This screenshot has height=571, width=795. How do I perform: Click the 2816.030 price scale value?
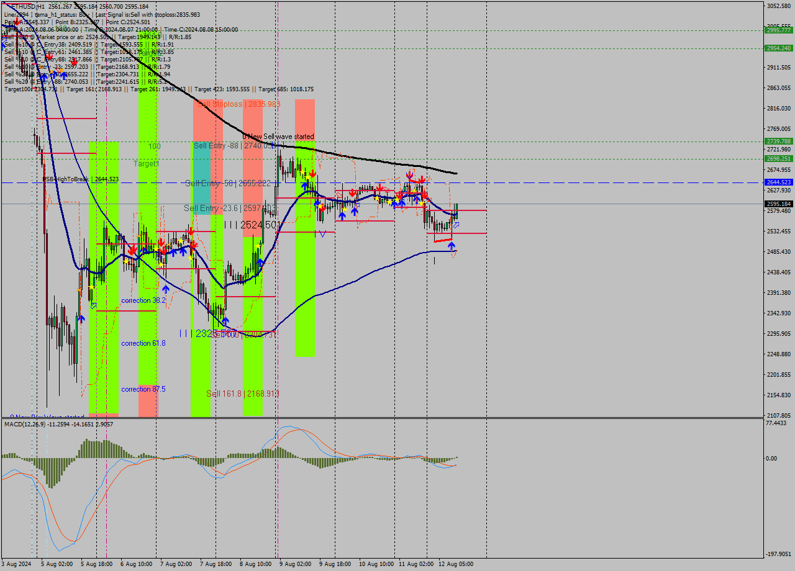click(779, 109)
